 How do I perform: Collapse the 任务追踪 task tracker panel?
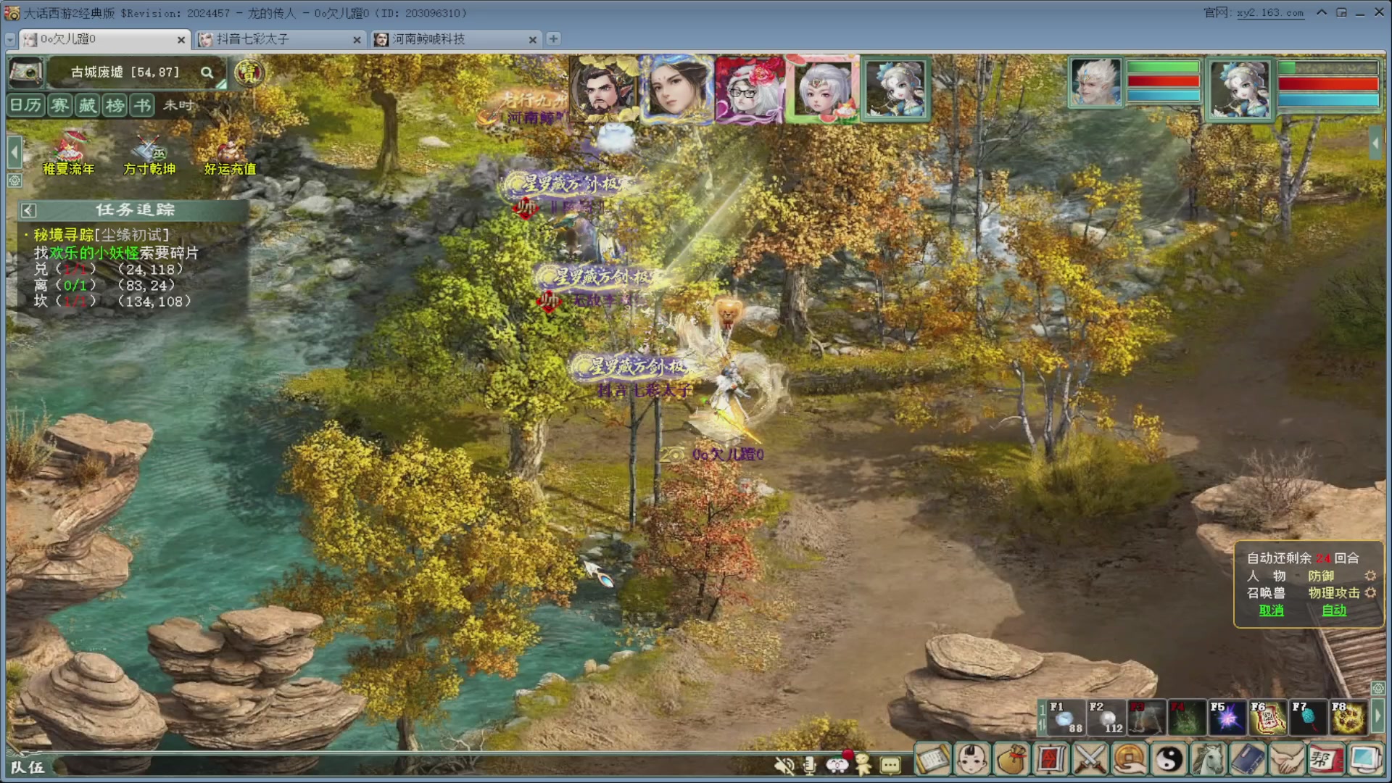click(29, 210)
